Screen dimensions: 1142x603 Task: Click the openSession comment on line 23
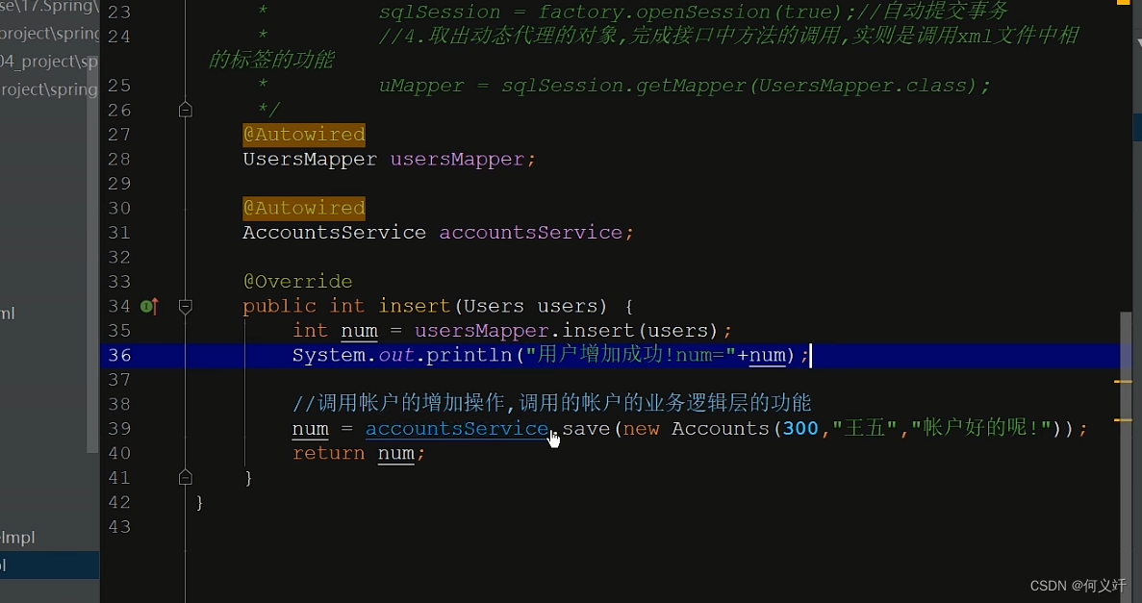694,13
